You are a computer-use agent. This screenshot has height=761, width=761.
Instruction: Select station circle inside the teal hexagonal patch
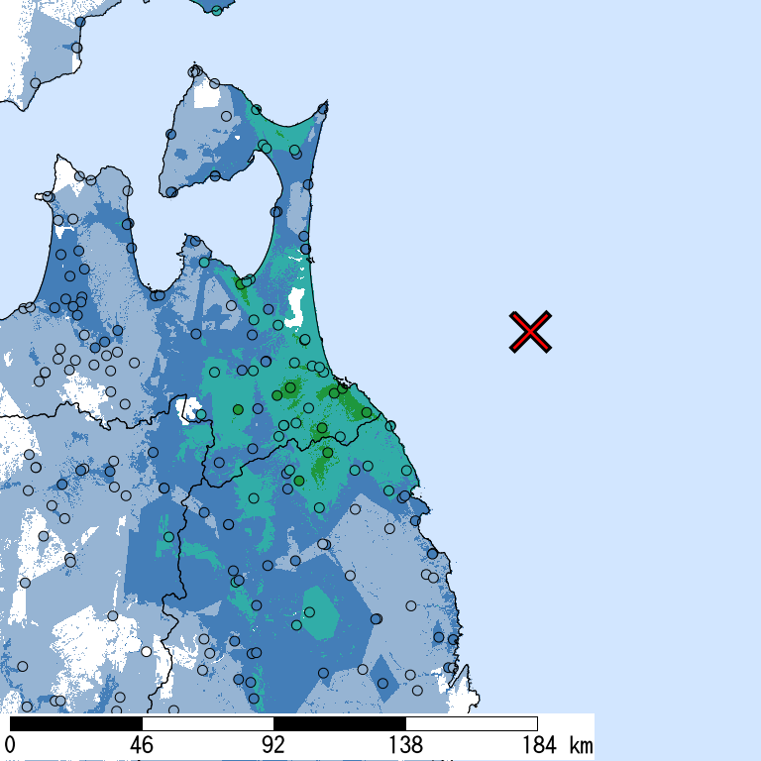tap(296, 625)
